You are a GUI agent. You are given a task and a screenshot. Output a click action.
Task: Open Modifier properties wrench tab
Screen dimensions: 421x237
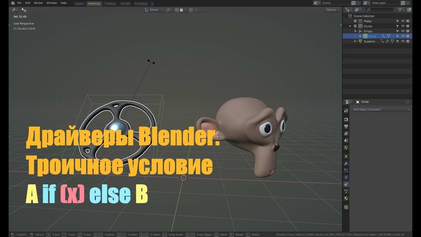click(346, 164)
